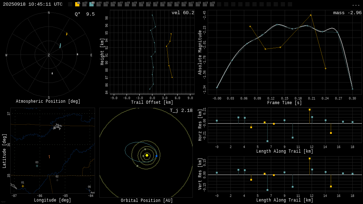Select station 03 teal cross on map
The width and height of the screenshot is (363, 204).
point(37,166)
